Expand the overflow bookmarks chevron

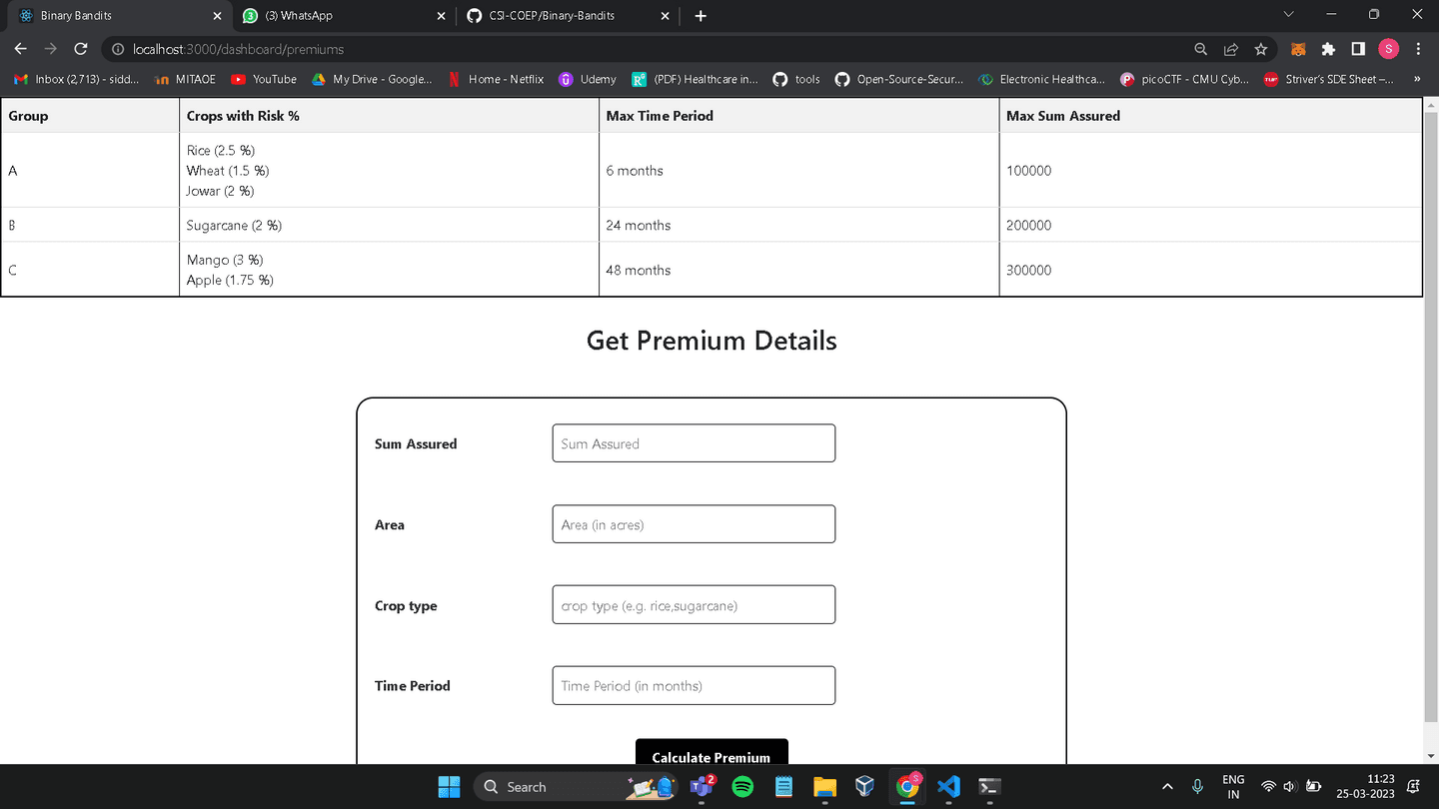pos(1417,79)
